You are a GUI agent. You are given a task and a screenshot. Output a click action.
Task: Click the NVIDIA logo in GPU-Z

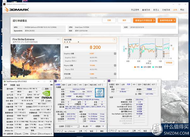pyautogui.click(x=47, y=95)
